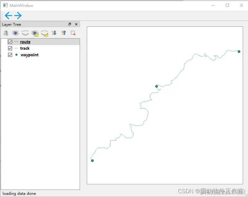Hide all layers with the closed-eye icon
Viewport: 248px width, 197px height.
pos(25,33)
